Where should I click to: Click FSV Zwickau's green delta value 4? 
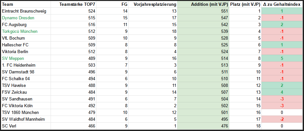pyautogui.click(x=282, y=92)
